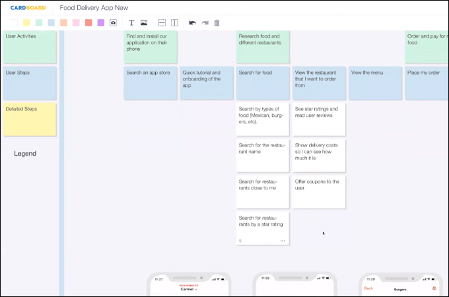Image resolution: width=449 pixels, height=297 pixels.
Task: Add a horizontal divider line
Action: click(162, 22)
